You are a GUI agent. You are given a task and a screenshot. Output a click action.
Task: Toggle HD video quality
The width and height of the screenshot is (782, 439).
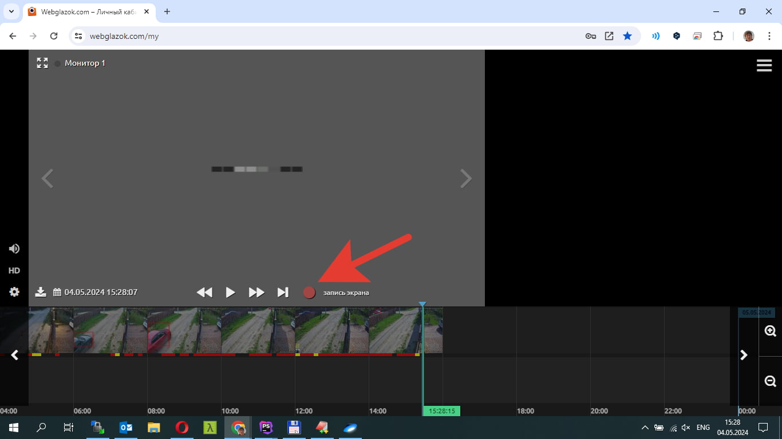(x=14, y=270)
